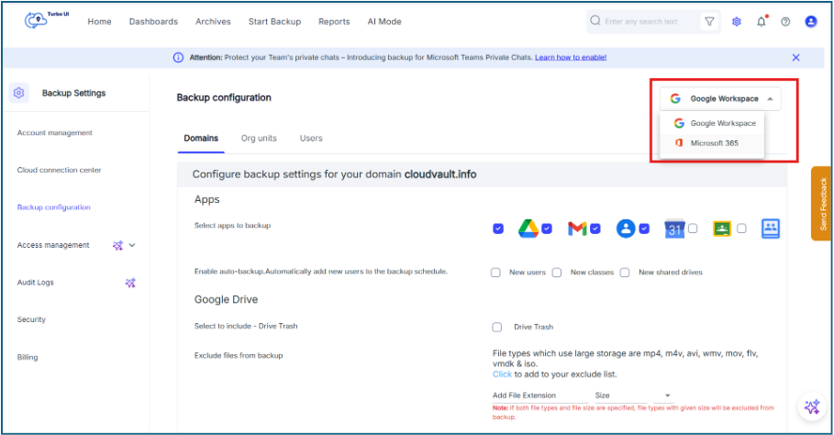Open the help question mark icon
The image size is (834, 435).
785,22
